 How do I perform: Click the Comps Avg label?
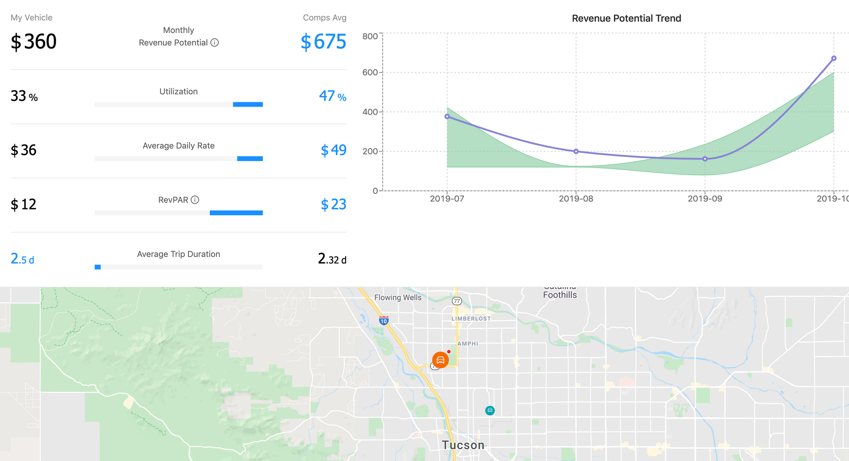[x=325, y=17]
